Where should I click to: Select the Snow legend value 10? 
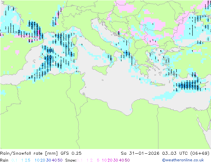point(104,160)
